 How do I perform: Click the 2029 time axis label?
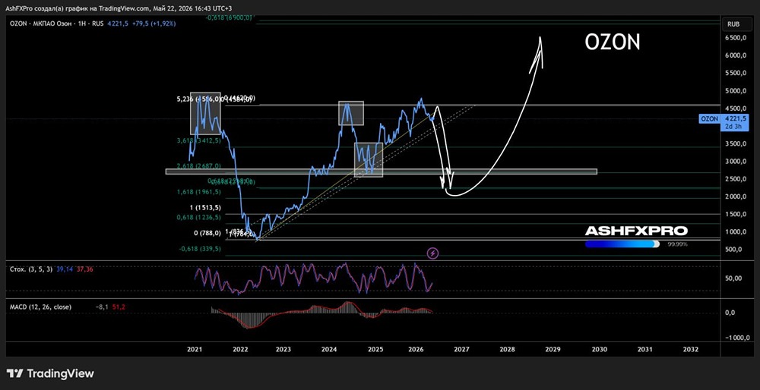point(553,349)
